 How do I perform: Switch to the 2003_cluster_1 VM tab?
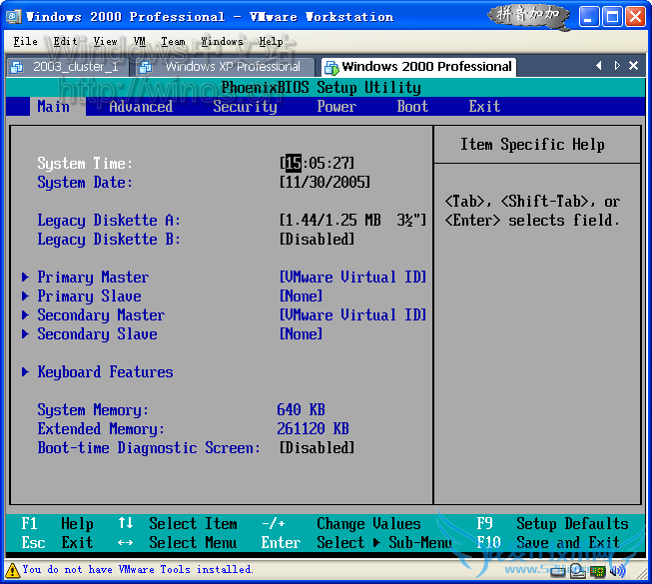tap(66, 67)
